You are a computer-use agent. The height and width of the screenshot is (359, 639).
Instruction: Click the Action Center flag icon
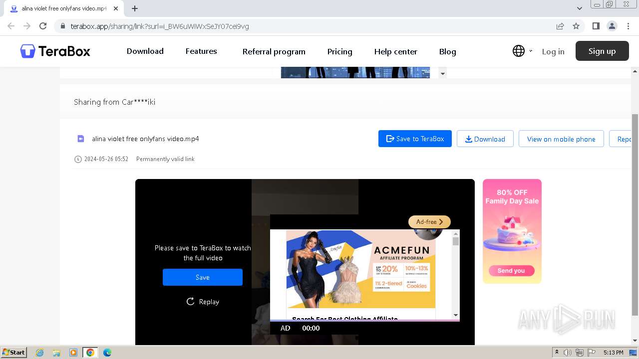pyautogui.click(x=592, y=353)
